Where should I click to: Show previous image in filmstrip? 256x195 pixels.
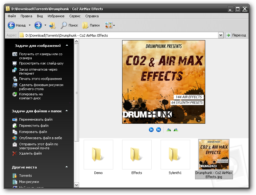[x=151, y=130]
